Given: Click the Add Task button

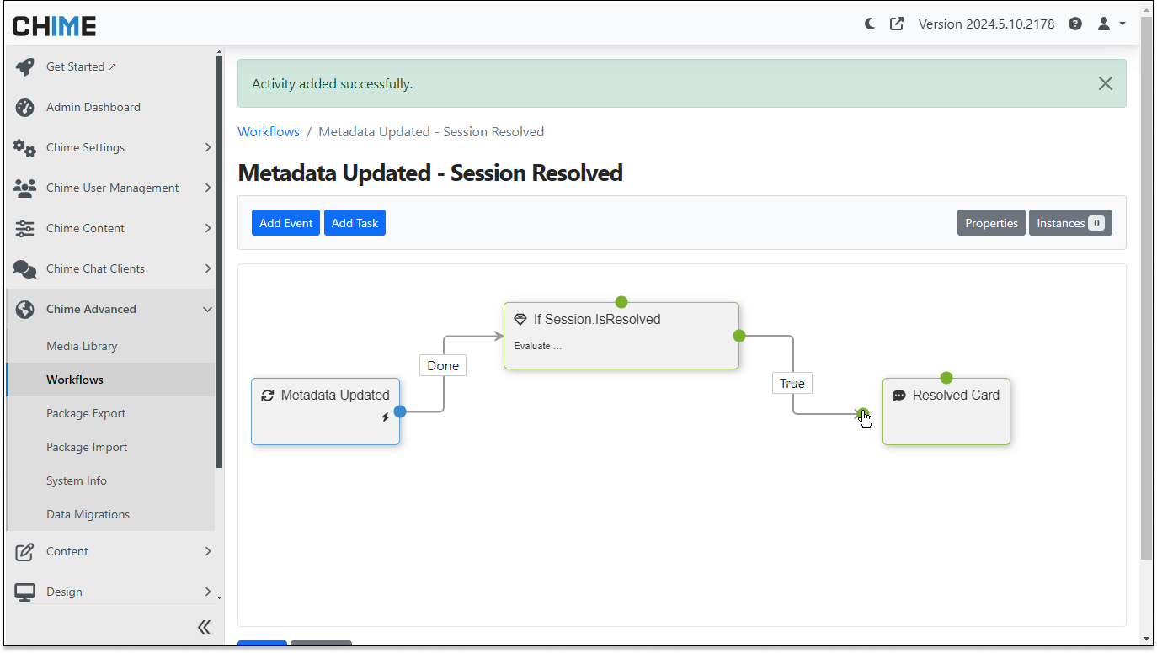Looking at the screenshot, I should (355, 223).
